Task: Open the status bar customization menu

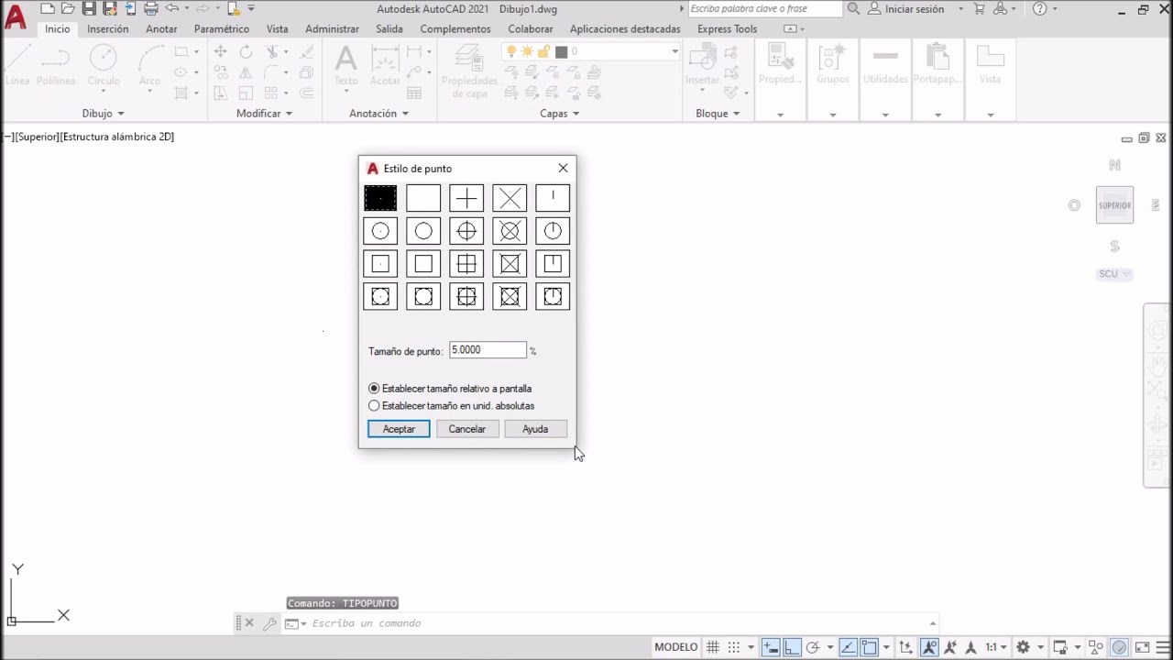Action: pyautogui.click(x=1163, y=647)
